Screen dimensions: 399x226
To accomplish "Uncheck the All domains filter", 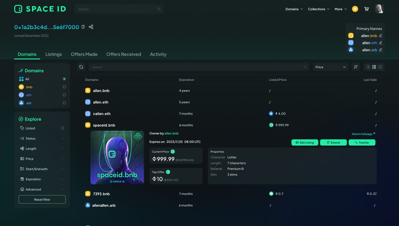I will [x=64, y=79].
